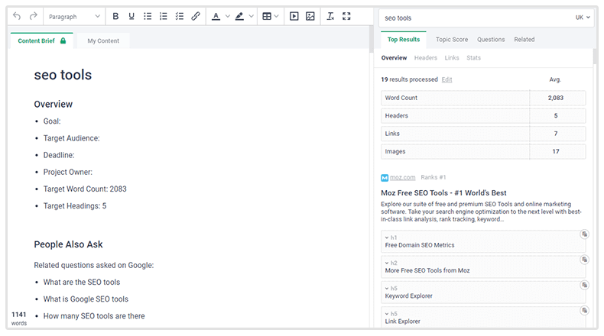Clear formatting with the Tx icon
Screen dimensions: 604x336
click(330, 16)
